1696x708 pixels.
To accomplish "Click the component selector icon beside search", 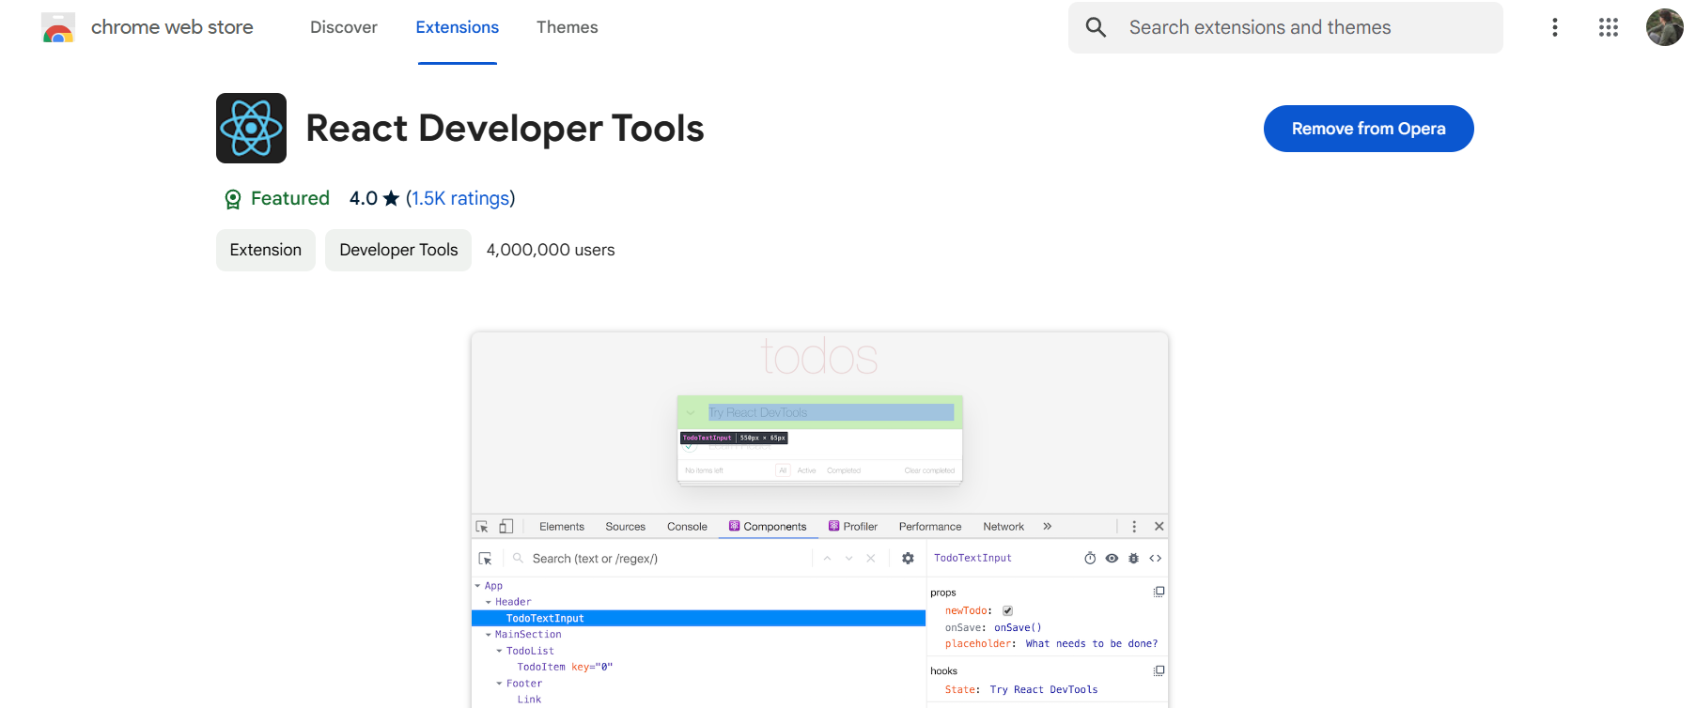I will coord(486,559).
